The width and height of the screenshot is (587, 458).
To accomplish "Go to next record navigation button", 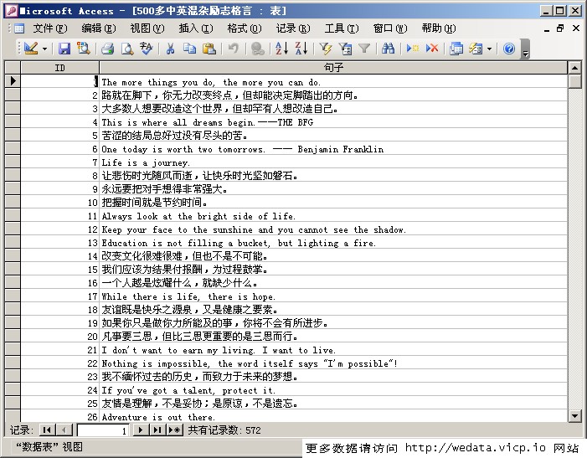I will click(x=141, y=430).
